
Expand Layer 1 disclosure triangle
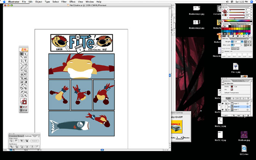(229, 110)
